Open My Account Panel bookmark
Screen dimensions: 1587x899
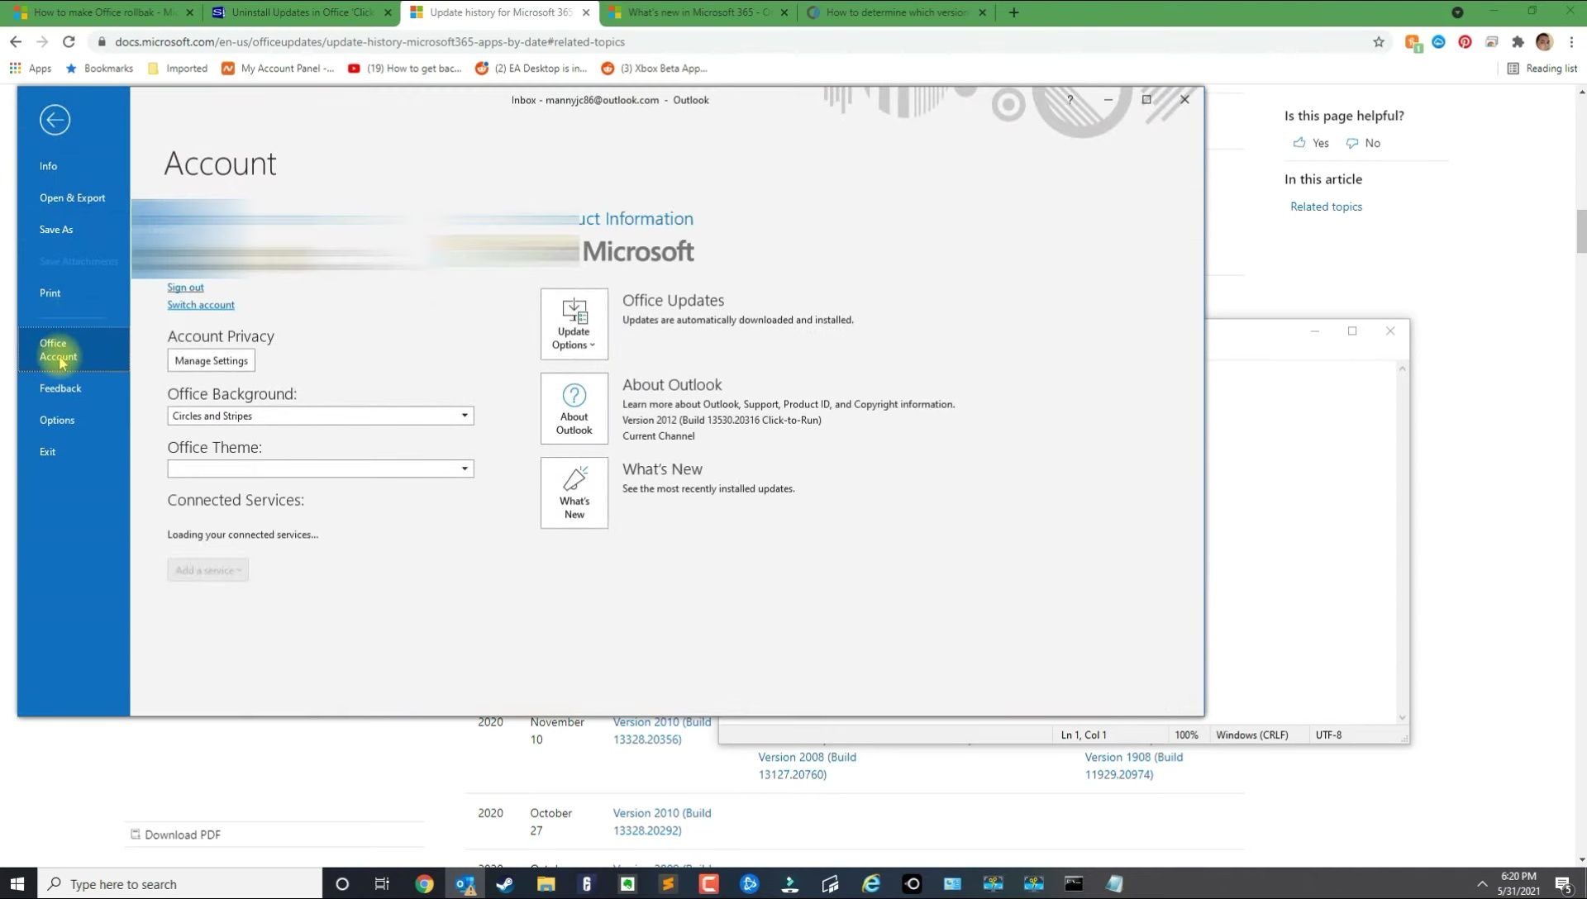coord(278,69)
